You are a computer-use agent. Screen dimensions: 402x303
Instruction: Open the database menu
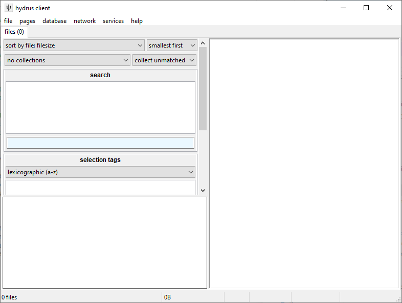coord(55,21)
